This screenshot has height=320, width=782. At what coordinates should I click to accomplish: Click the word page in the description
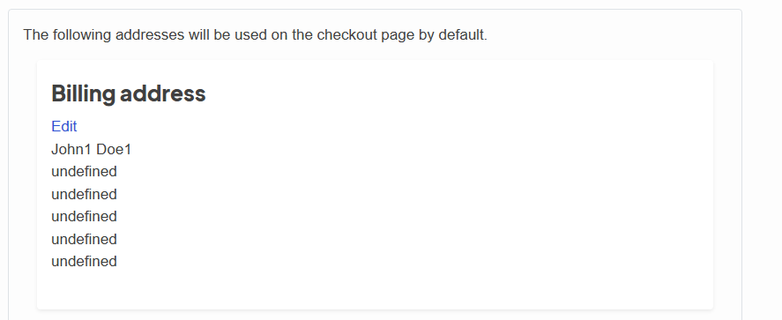[398, 36]
